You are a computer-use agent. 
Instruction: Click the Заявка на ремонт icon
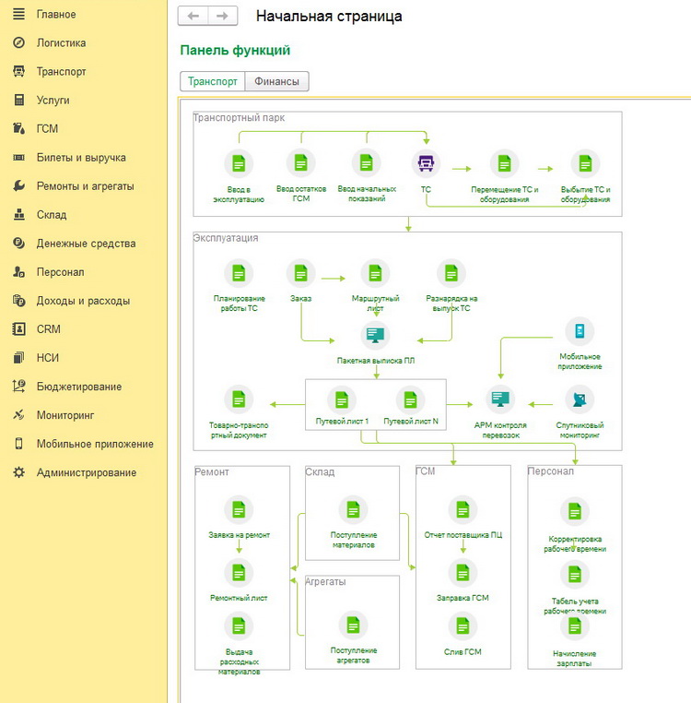click(x=239, y=509)
